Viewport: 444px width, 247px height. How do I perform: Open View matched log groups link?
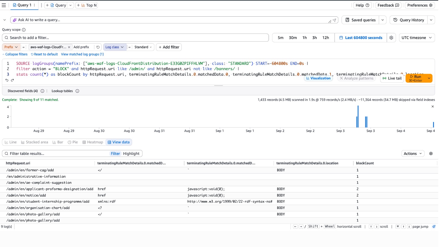click(x=82, y=54)
